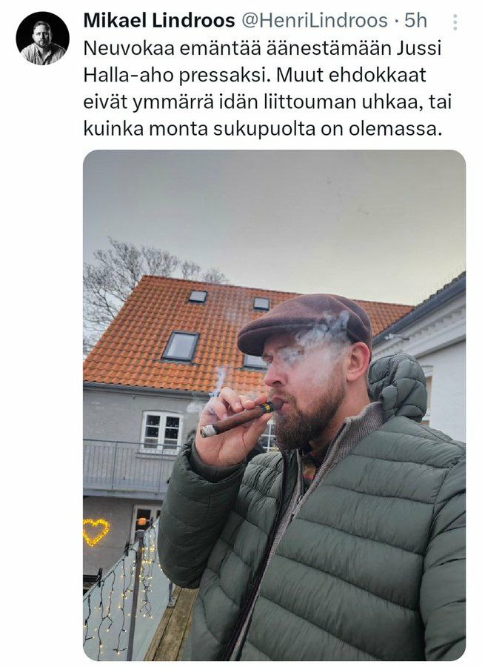Viewport: 482px width, 667px height.
Task: Visit the @HenriLindroos handle profile
Action: click(x=315, y=21)
